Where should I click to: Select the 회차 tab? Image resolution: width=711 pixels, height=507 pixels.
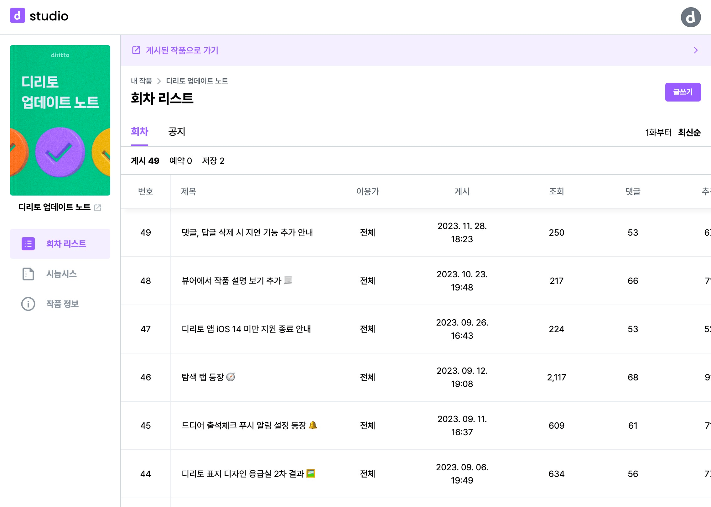[x=139, y=132]
